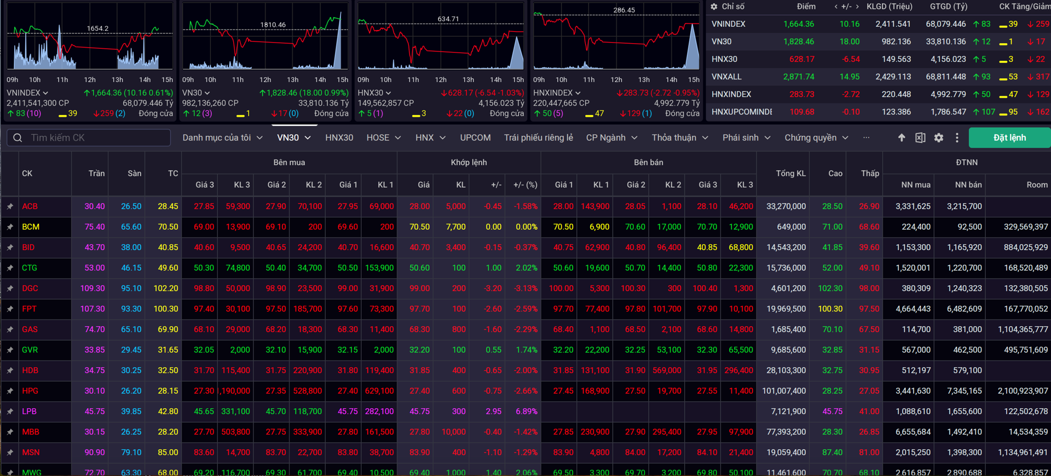The image size is (1051, 476).
Task: Click DGC ceiling price 109.30
Action: tap(93, 288)
